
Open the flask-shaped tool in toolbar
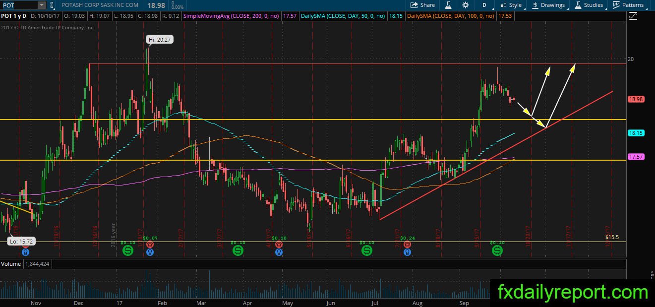[x=448, y=5]
